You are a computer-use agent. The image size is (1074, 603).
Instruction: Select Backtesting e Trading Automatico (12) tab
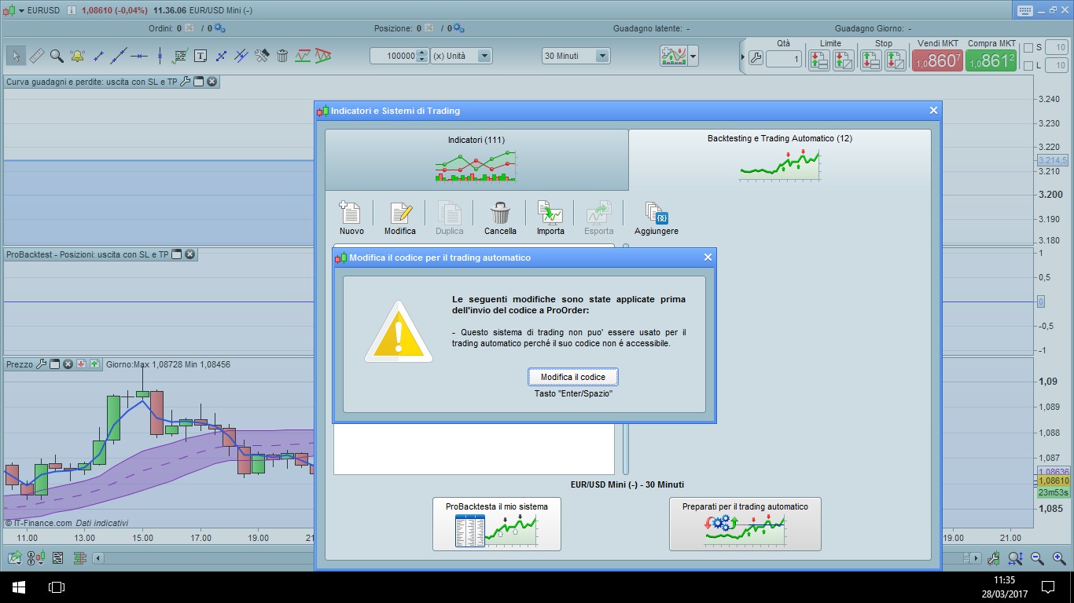point(780,159)
